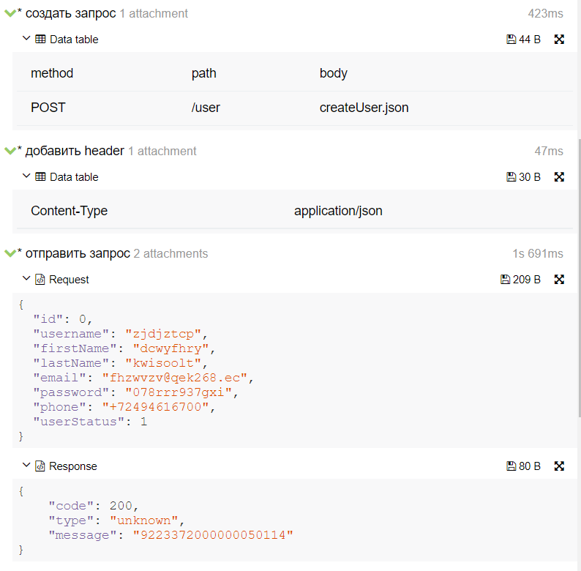Download the 44 B data table attachment
The image size is (581, 571).
point(524,40)
